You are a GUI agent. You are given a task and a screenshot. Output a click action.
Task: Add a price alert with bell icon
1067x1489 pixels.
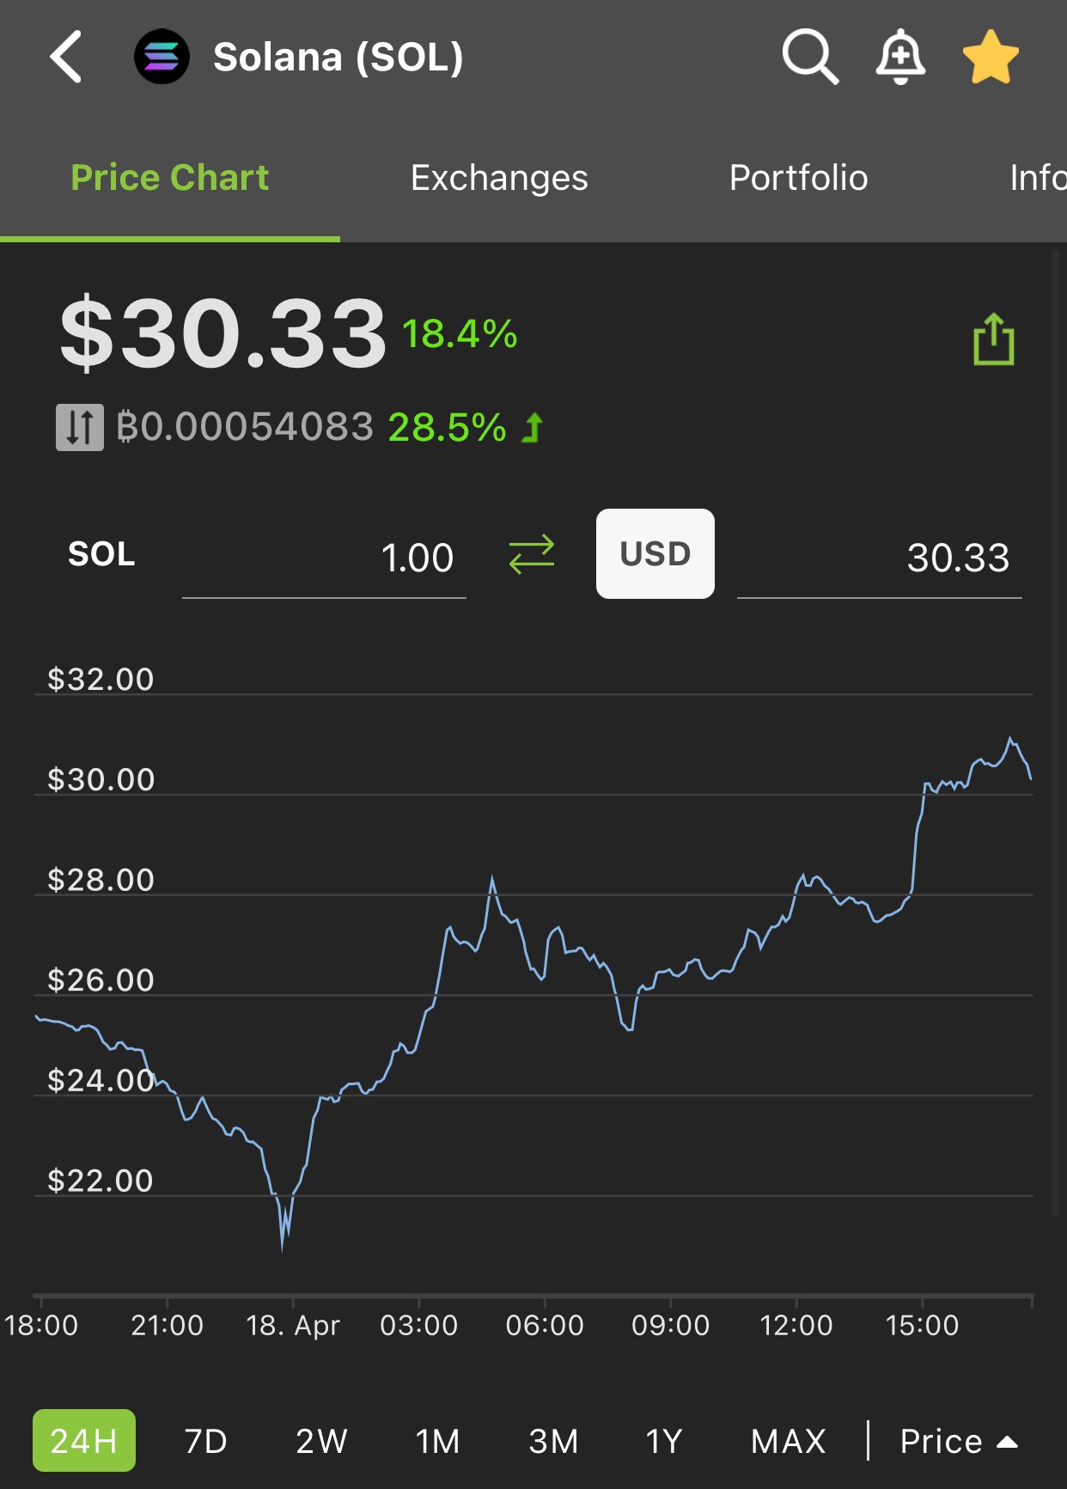[900, 57]
